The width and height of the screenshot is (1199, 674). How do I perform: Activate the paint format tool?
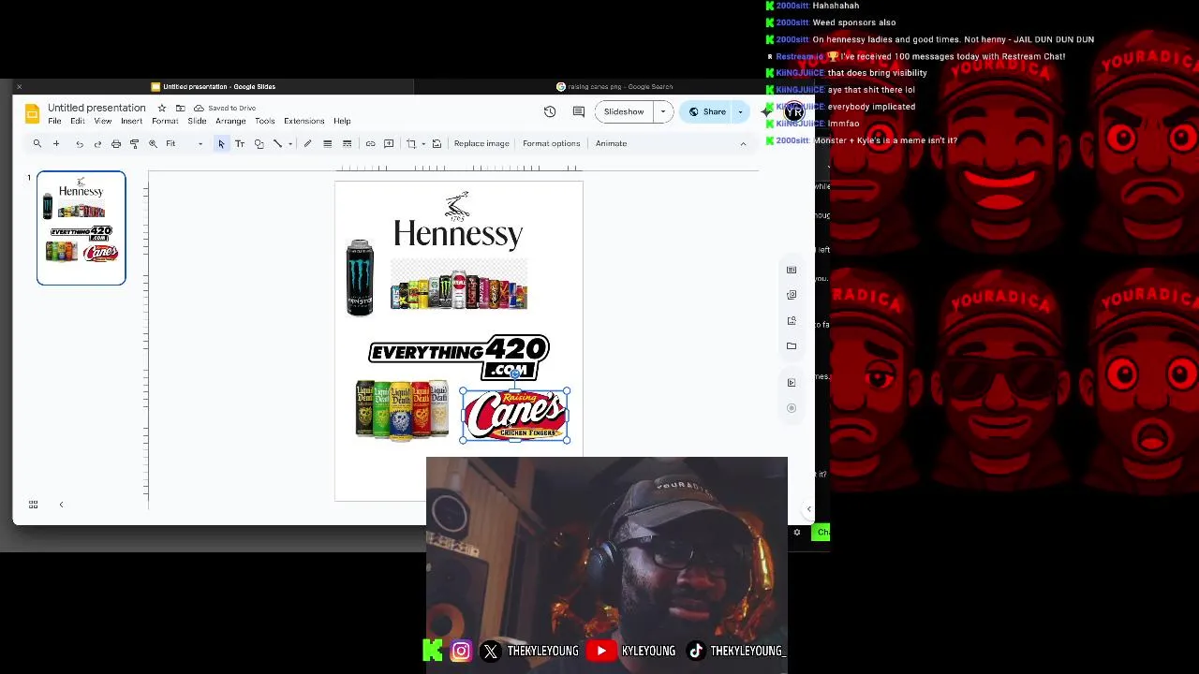[134, 143]
